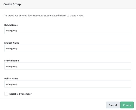Click the 'English Name' field label
The image size is (136, 110).
12,43
